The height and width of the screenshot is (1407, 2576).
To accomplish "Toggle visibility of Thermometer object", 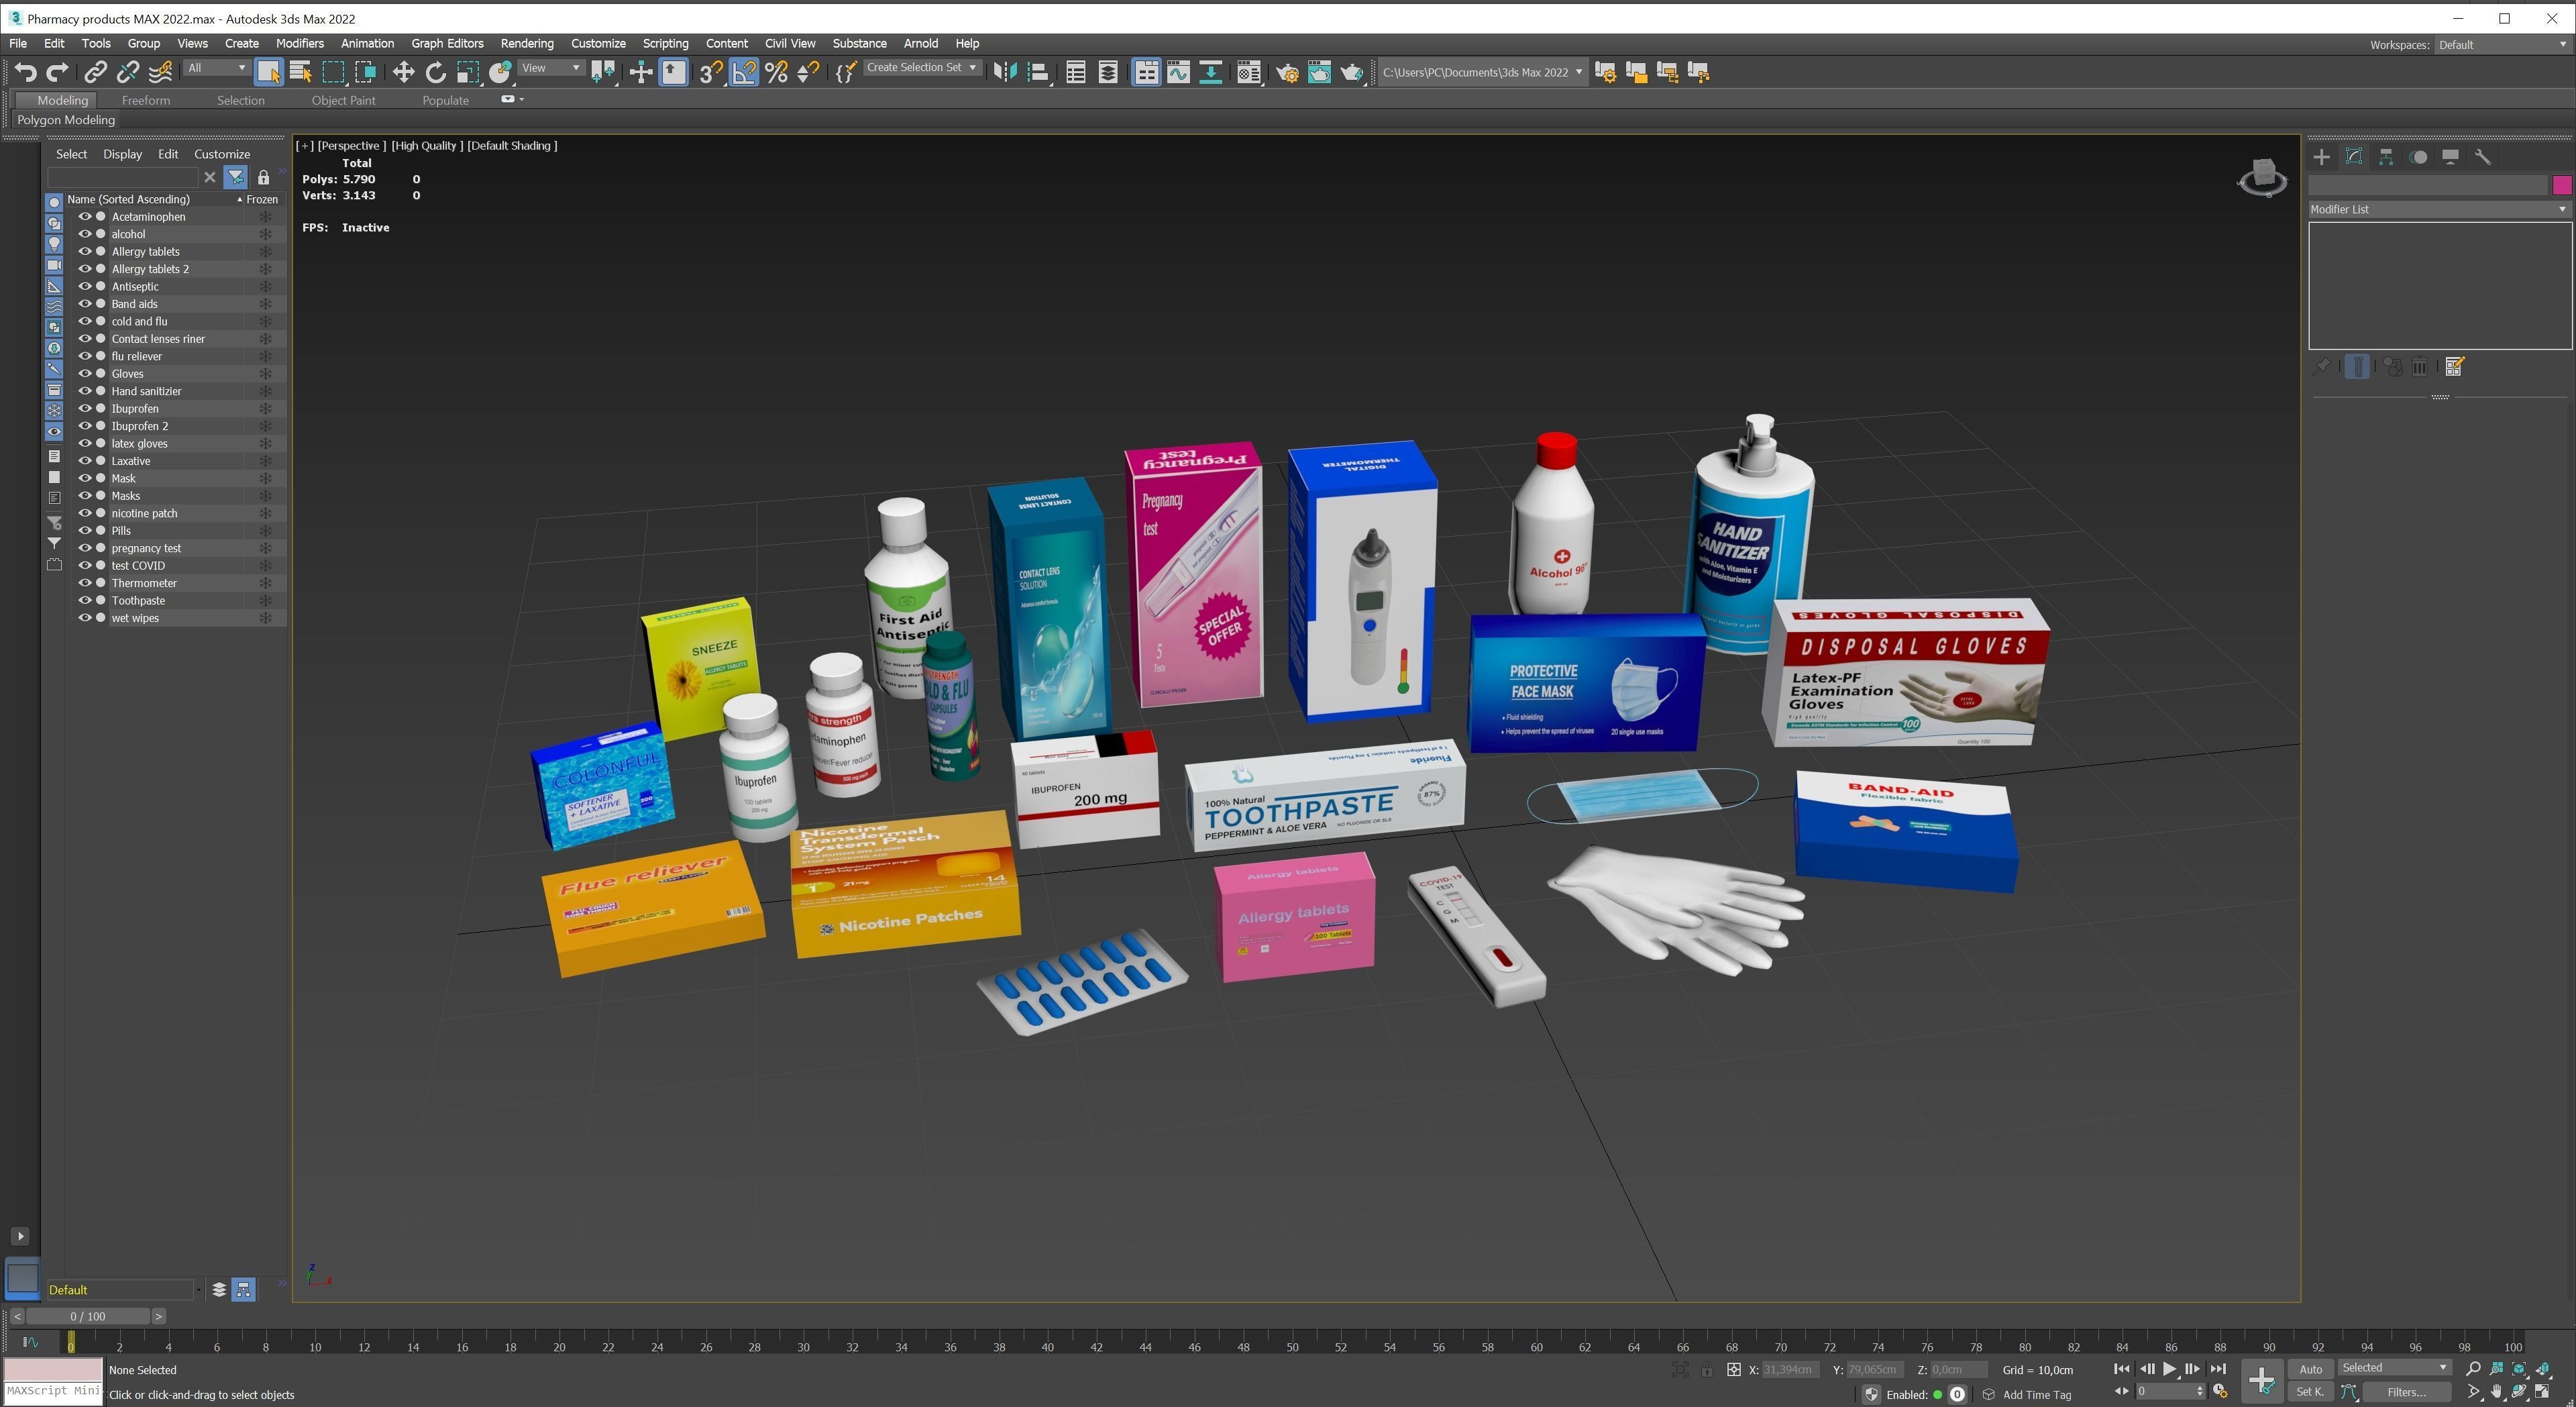I will coord(85,583).
